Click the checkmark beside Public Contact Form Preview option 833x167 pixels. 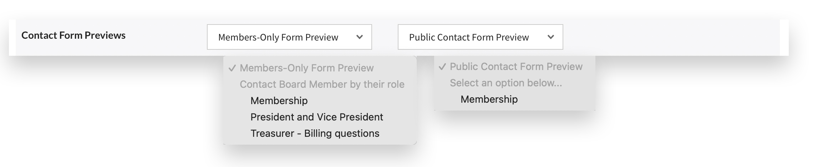pyautogui.click(x=442, y=66)
